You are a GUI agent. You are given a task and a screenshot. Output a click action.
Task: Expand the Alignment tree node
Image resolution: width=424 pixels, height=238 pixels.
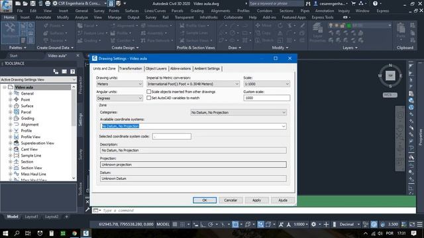click(x=11, y=124)
